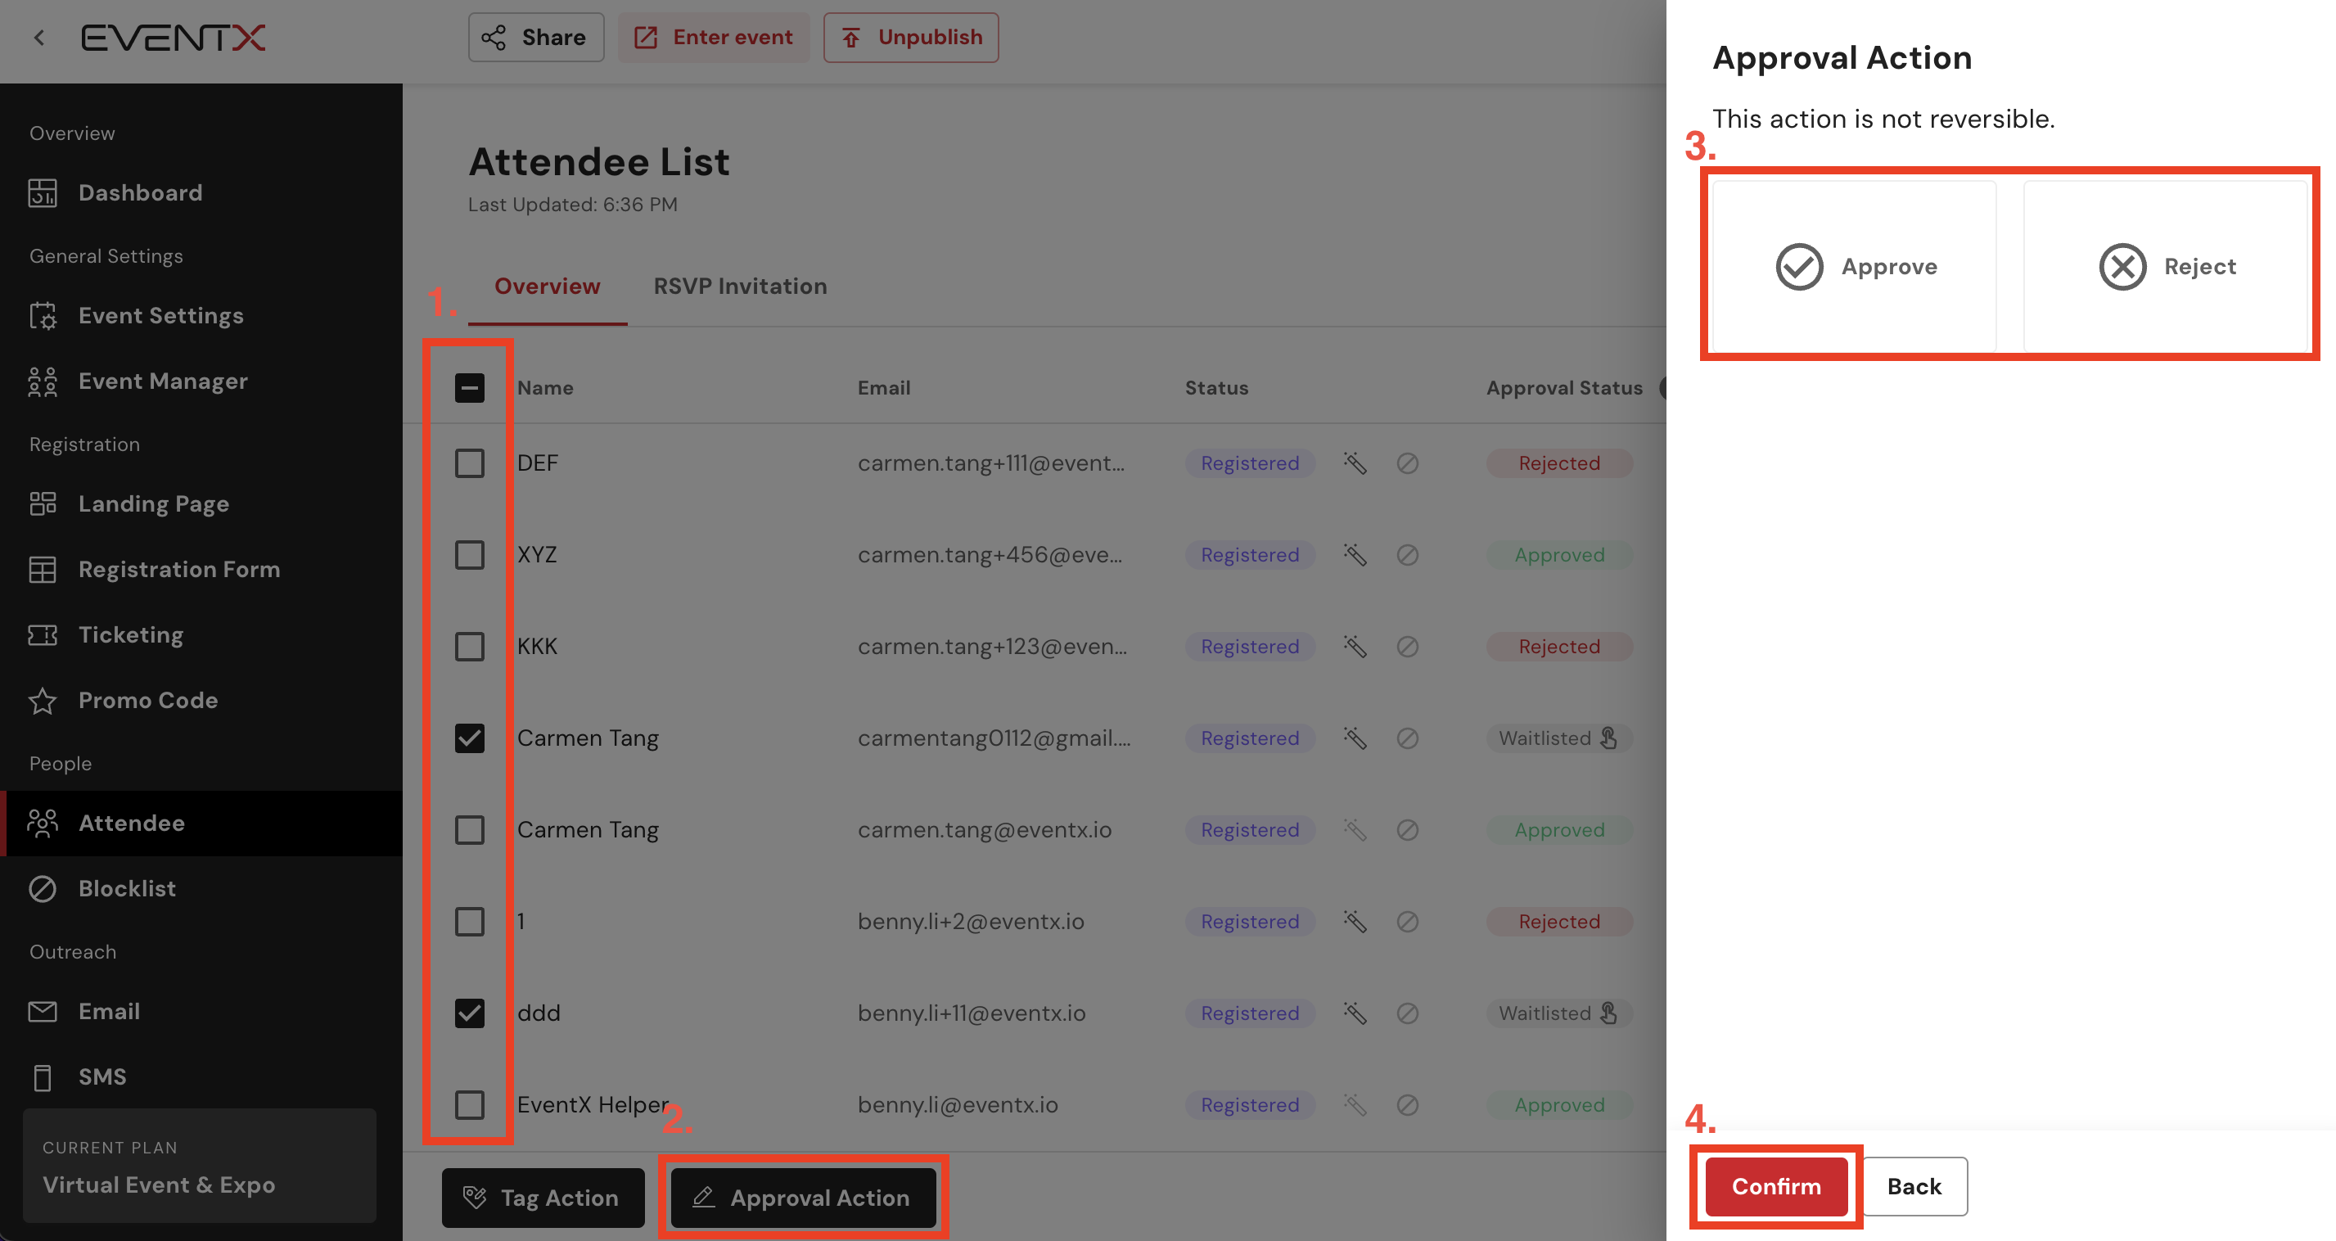Click email carmen.tang@eventx.io
This screenshot has height=1241, width=2336.
click(984, 829)
